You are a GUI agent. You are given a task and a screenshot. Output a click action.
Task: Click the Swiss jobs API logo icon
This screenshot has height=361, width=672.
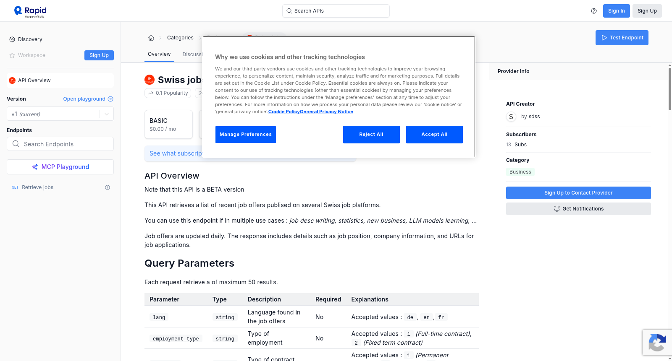click(150, 80)
